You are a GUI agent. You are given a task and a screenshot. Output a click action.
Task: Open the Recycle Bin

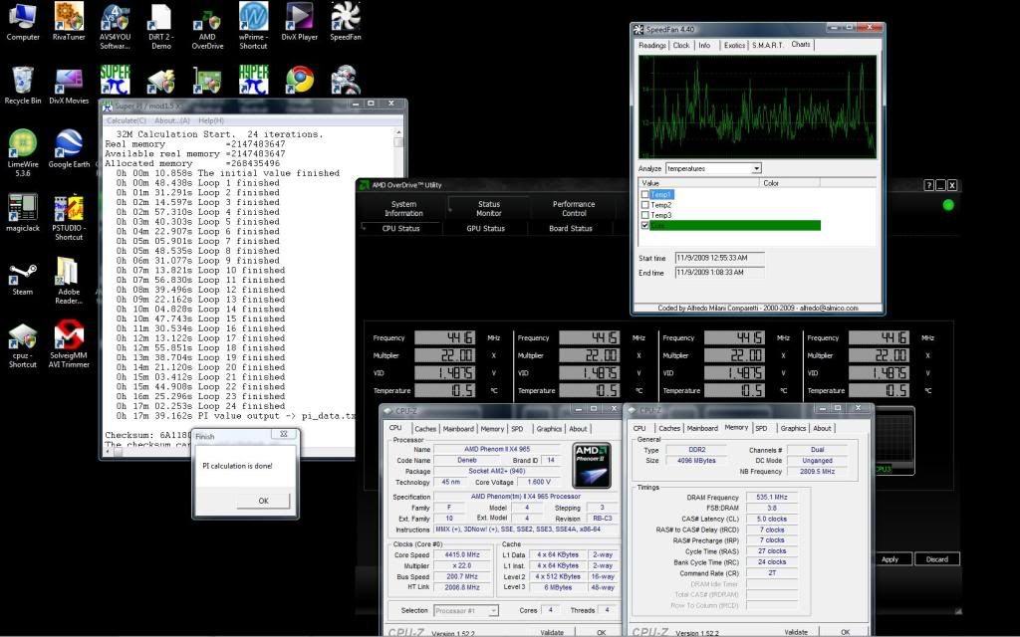tap(22, 81)
